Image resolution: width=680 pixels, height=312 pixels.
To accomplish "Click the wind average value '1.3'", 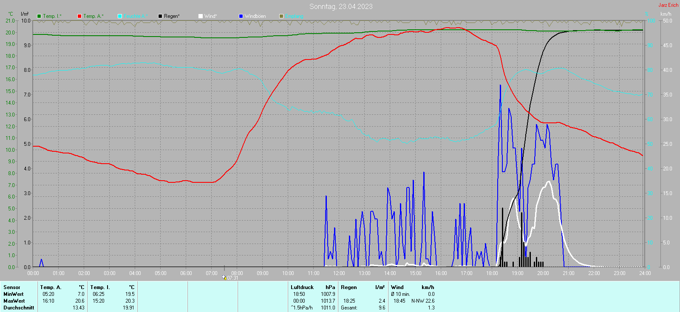I will point(431,308).
